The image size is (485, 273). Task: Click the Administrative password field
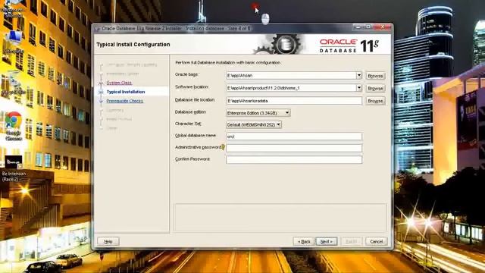[294, 148]
